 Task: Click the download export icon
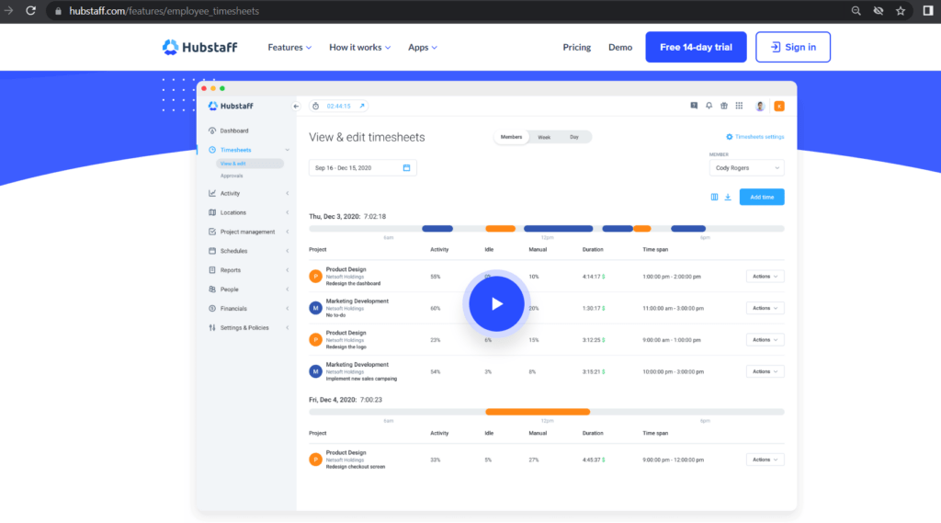coord(728,197)
